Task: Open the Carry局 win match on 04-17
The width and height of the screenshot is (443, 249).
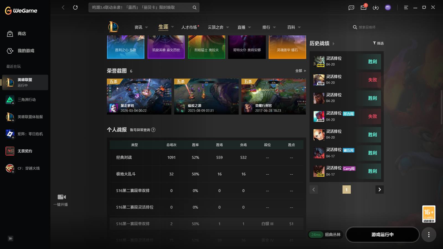Action: [x=347, y=171]
